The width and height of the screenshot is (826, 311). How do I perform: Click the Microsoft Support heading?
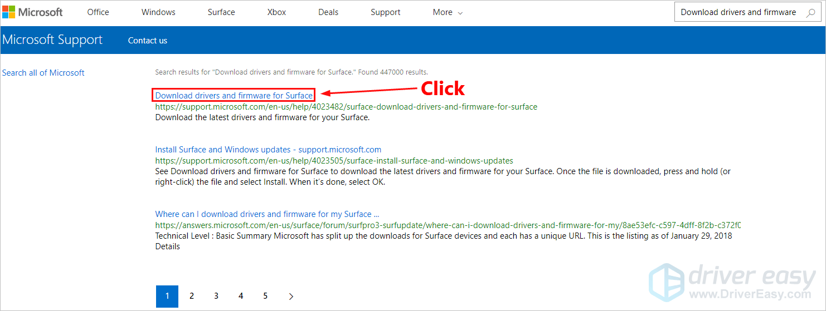click(x=52, y=40)
